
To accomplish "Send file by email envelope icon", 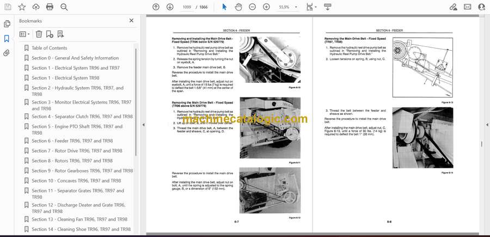I will click(x=468, y=7).
